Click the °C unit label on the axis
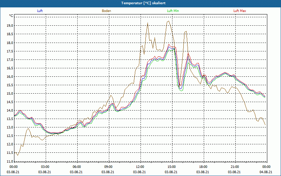 11,16
